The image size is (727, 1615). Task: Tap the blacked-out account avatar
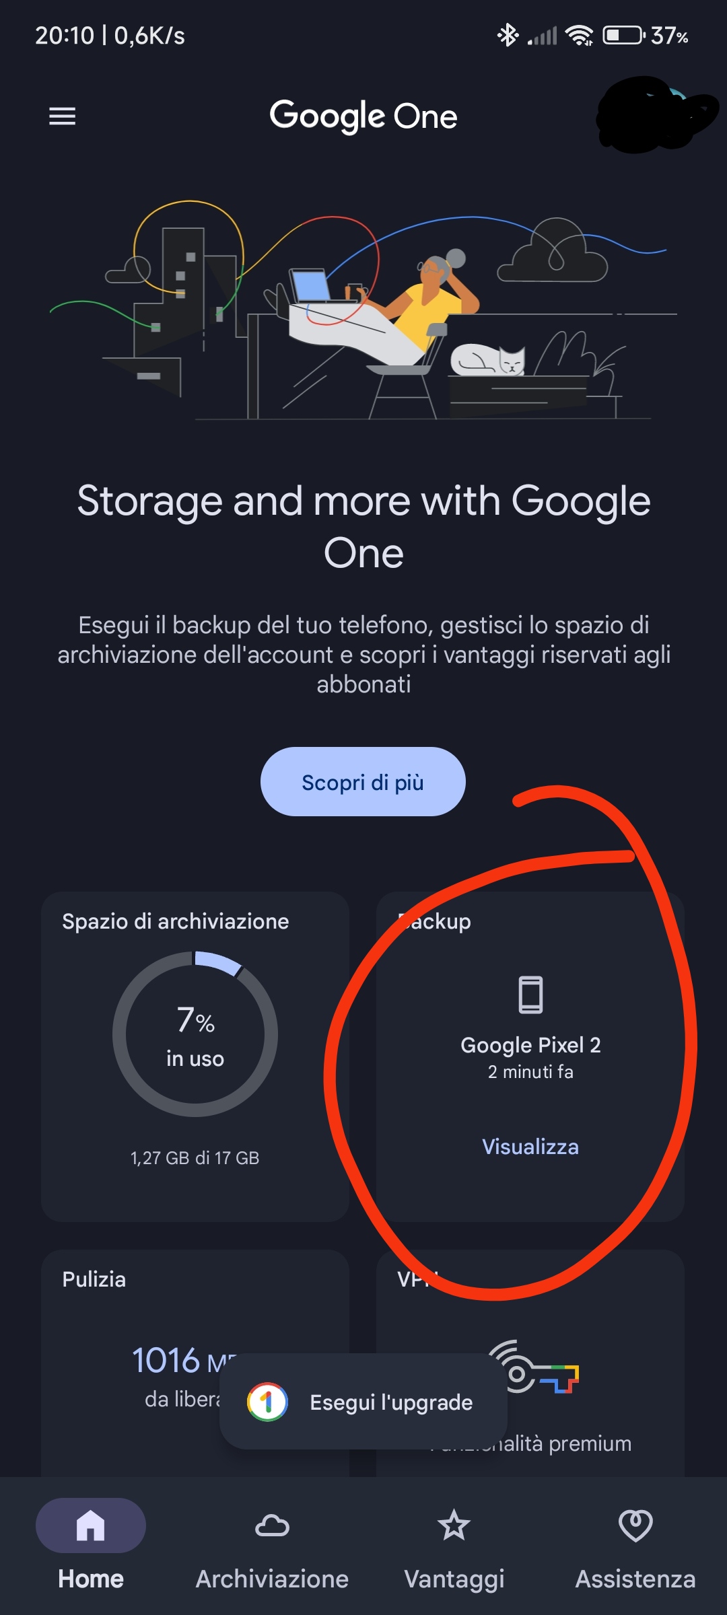[x=656, y=114]
